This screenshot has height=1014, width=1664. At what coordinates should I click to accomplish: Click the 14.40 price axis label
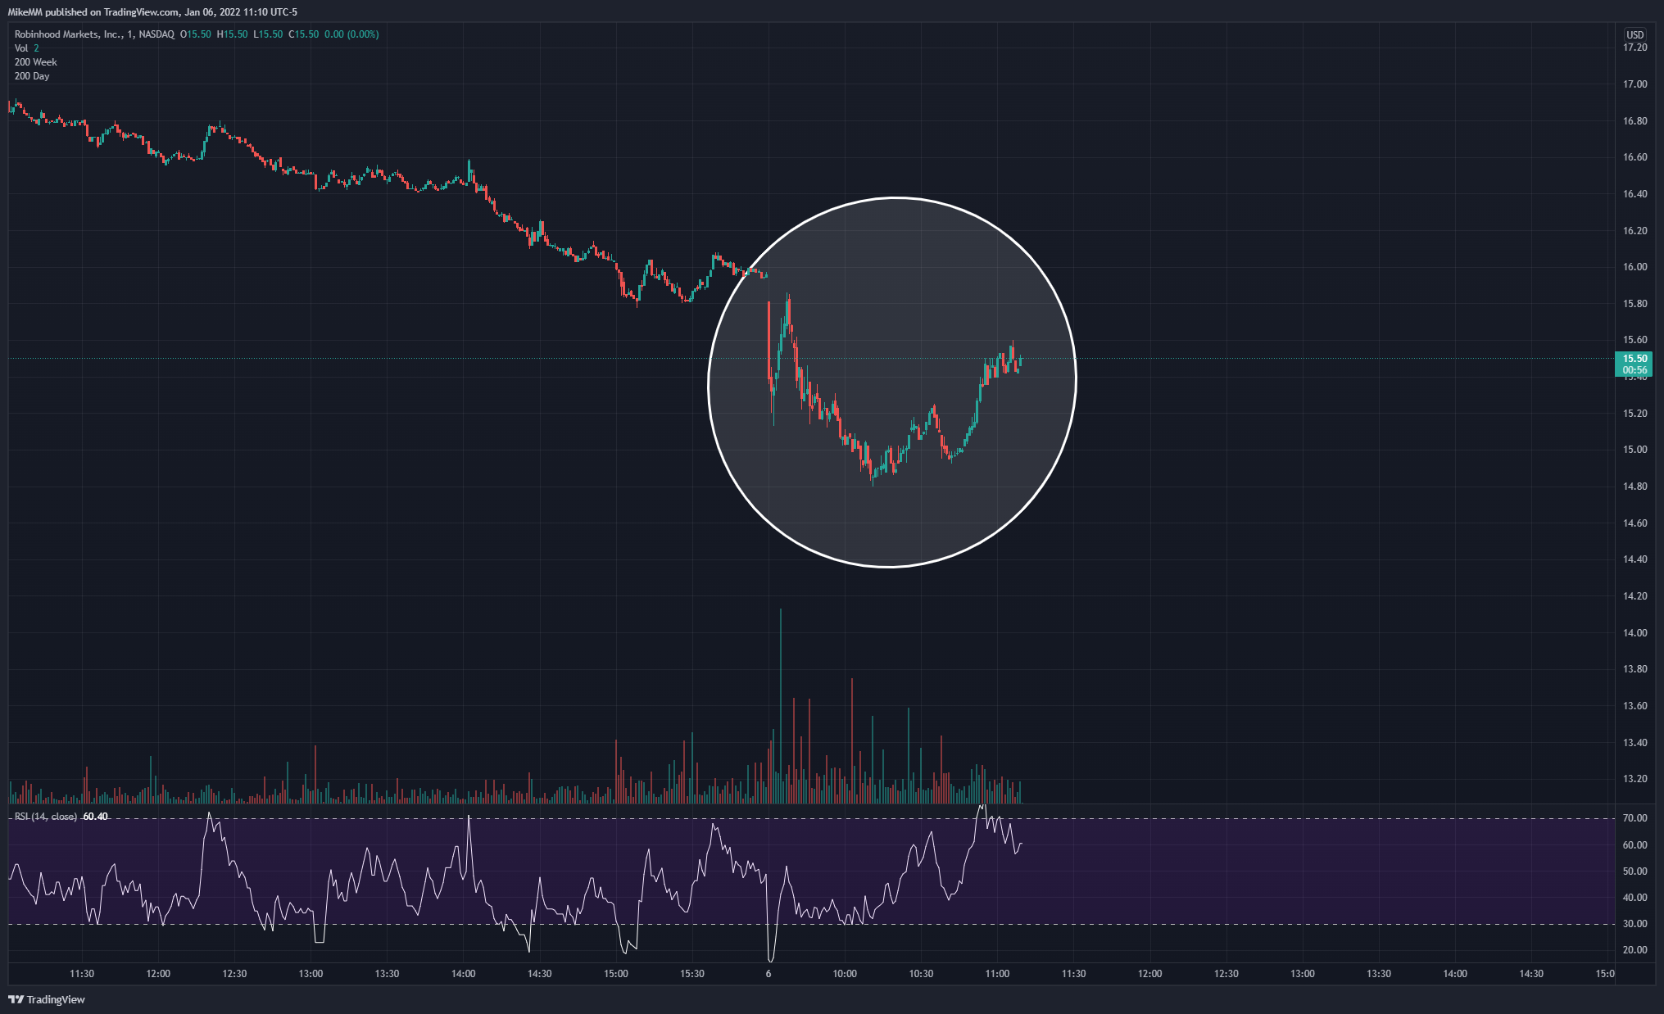(x=1635, y=559)
